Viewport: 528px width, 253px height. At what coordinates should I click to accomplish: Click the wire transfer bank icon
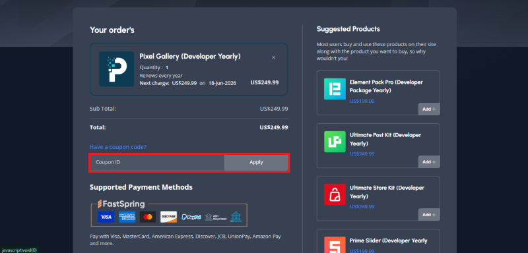click(236, 217)
